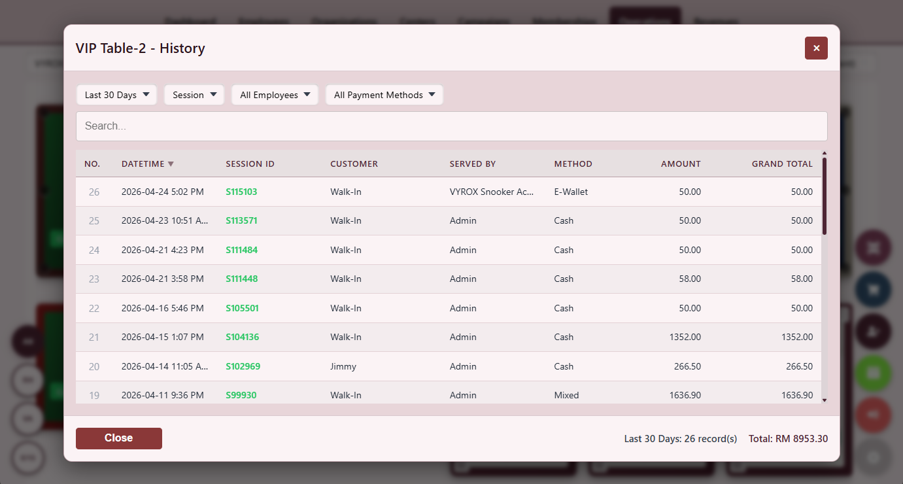Open session link S111448
The height and width of the screenshot is (484, 903).
pos(241,279)
